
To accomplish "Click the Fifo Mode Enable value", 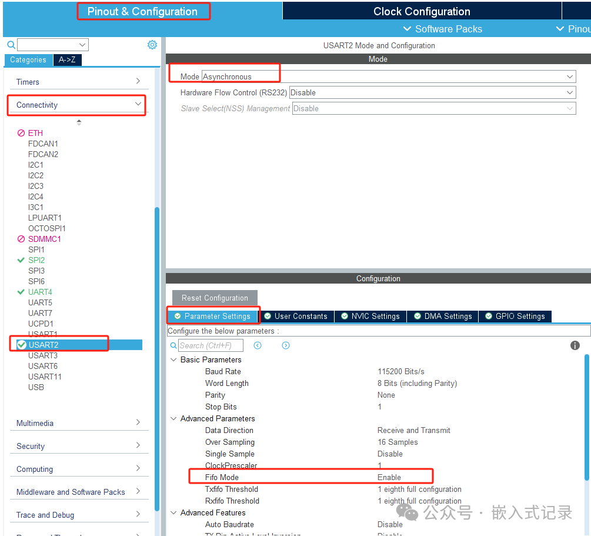I will point(389,478).
